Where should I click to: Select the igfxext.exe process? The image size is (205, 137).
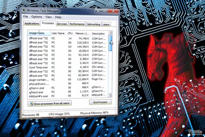point(68,92)
